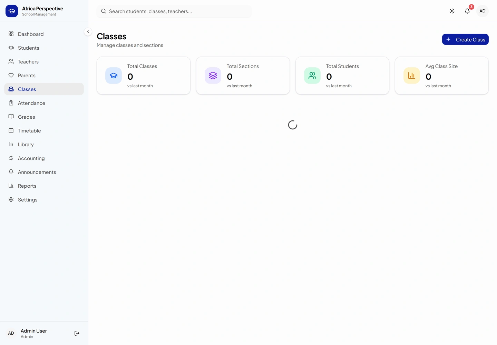
Task: Click the Settings gear icon
Action: click(11, 199)
